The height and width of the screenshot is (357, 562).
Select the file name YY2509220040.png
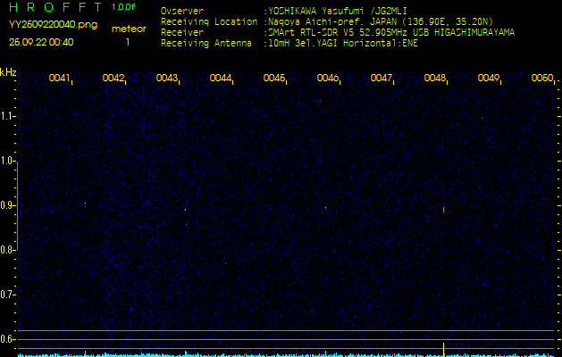(x=53, y=25)
